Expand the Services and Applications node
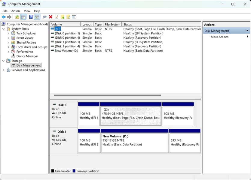251x180 pixels. [x=4, y=70]
